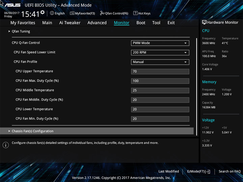This screenshot has height=182, width=243.
Task: Open the CPU Q-Fan Control PWM Mode dropdown
Action: [160, 43]
